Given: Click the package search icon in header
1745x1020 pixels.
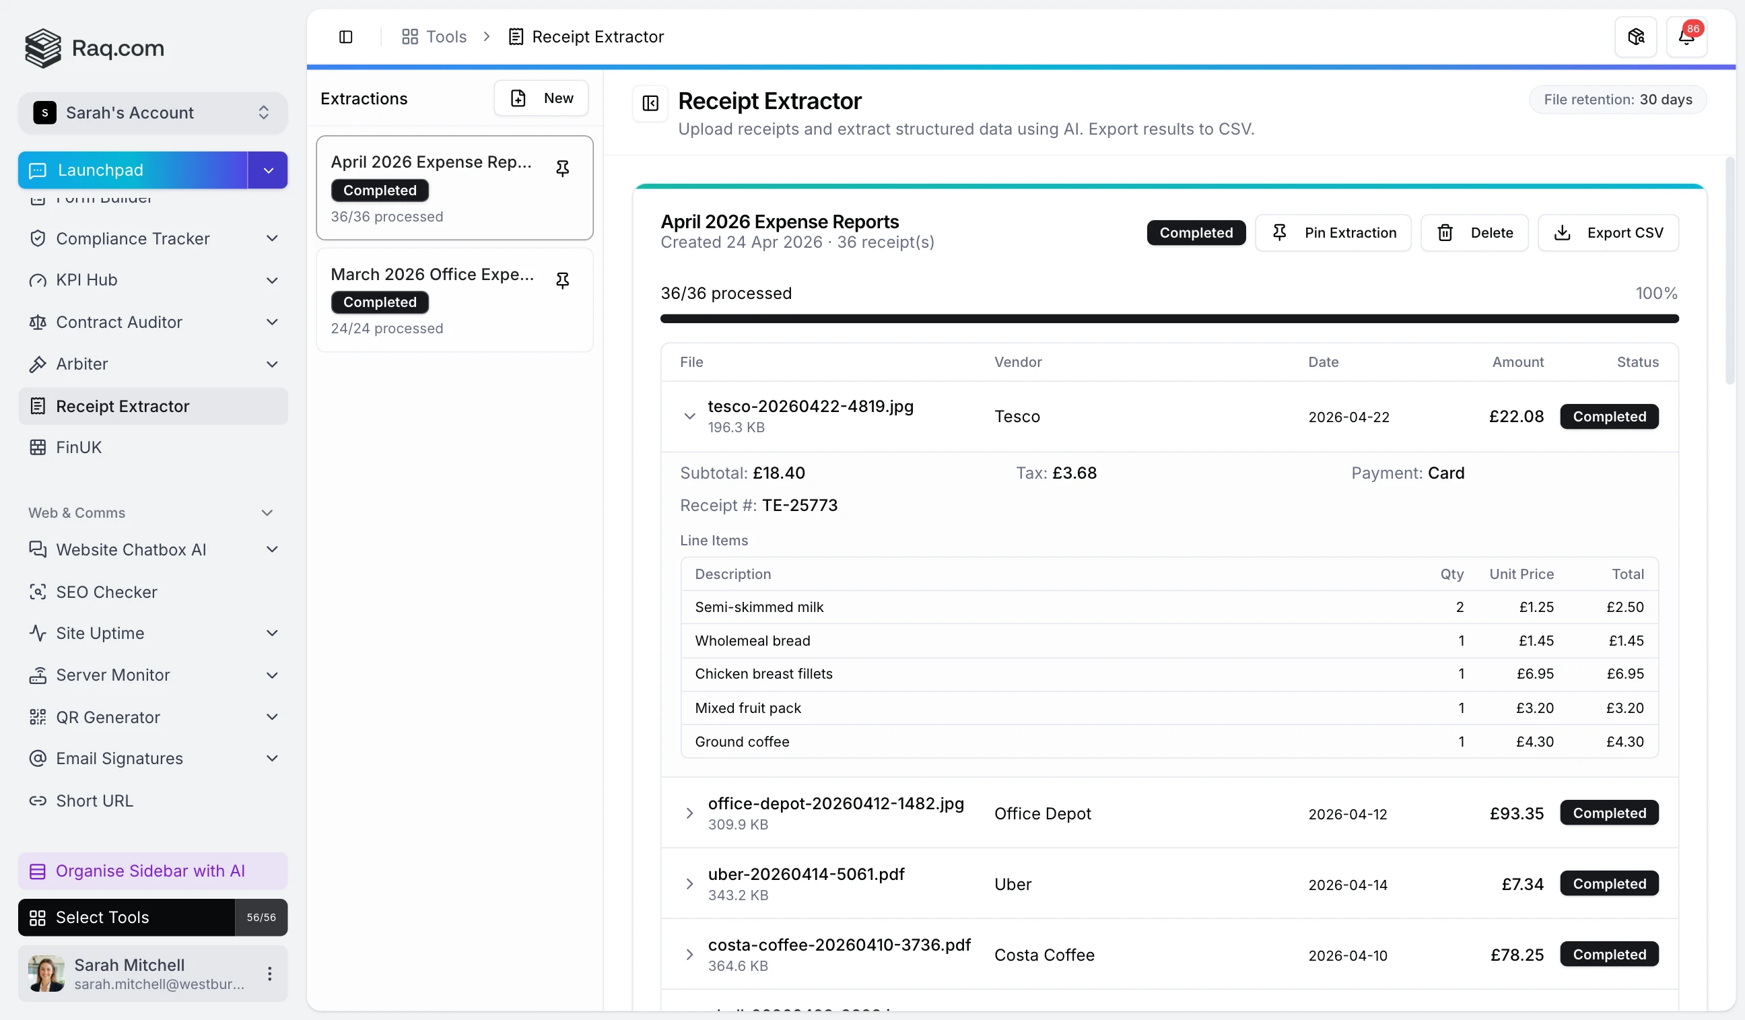Looking at the screenshot, I should point(1635,37).
